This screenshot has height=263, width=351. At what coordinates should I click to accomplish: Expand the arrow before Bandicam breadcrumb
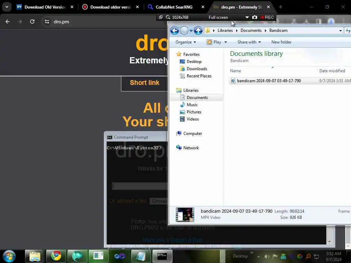(x=266, y=30)
